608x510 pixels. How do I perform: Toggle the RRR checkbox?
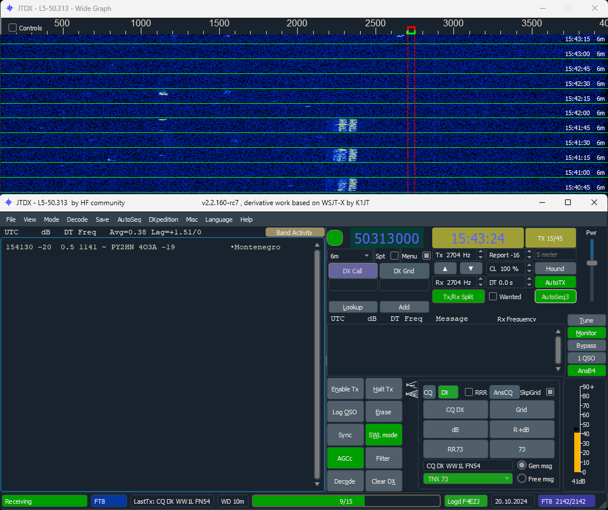tap(469, 392)
